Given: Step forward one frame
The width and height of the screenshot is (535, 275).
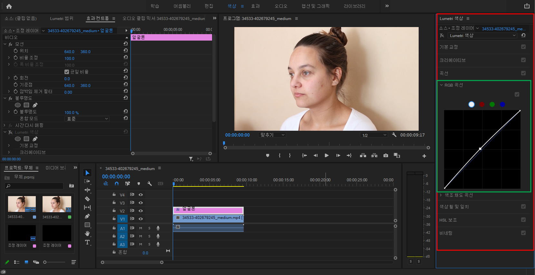Looking at the screenshot, I should coord(338,156).
